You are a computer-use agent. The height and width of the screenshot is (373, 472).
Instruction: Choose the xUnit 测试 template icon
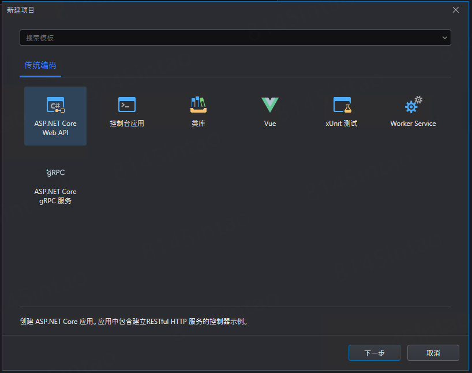tap(342, 105)
